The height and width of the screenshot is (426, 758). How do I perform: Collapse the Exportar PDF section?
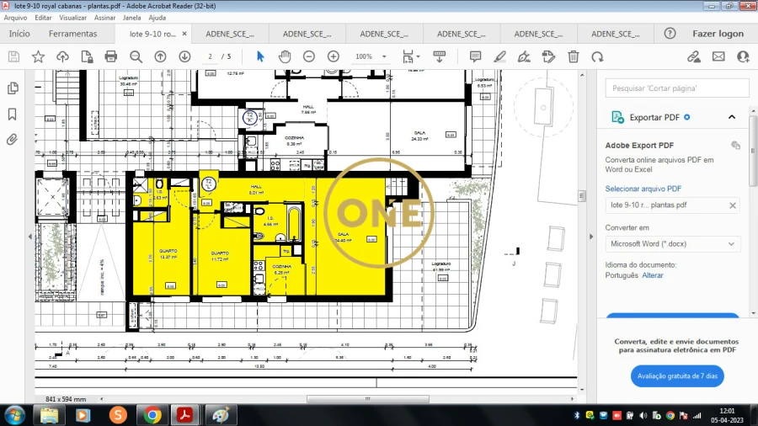tap(732, 117)
